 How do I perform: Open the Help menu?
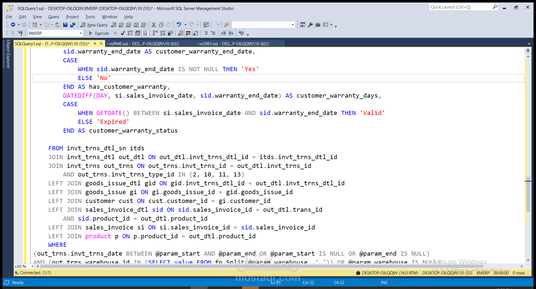pos(128,17)
